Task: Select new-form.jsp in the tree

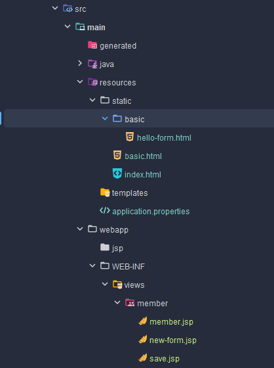Action: pyautogui.click(x=173, y=340)
